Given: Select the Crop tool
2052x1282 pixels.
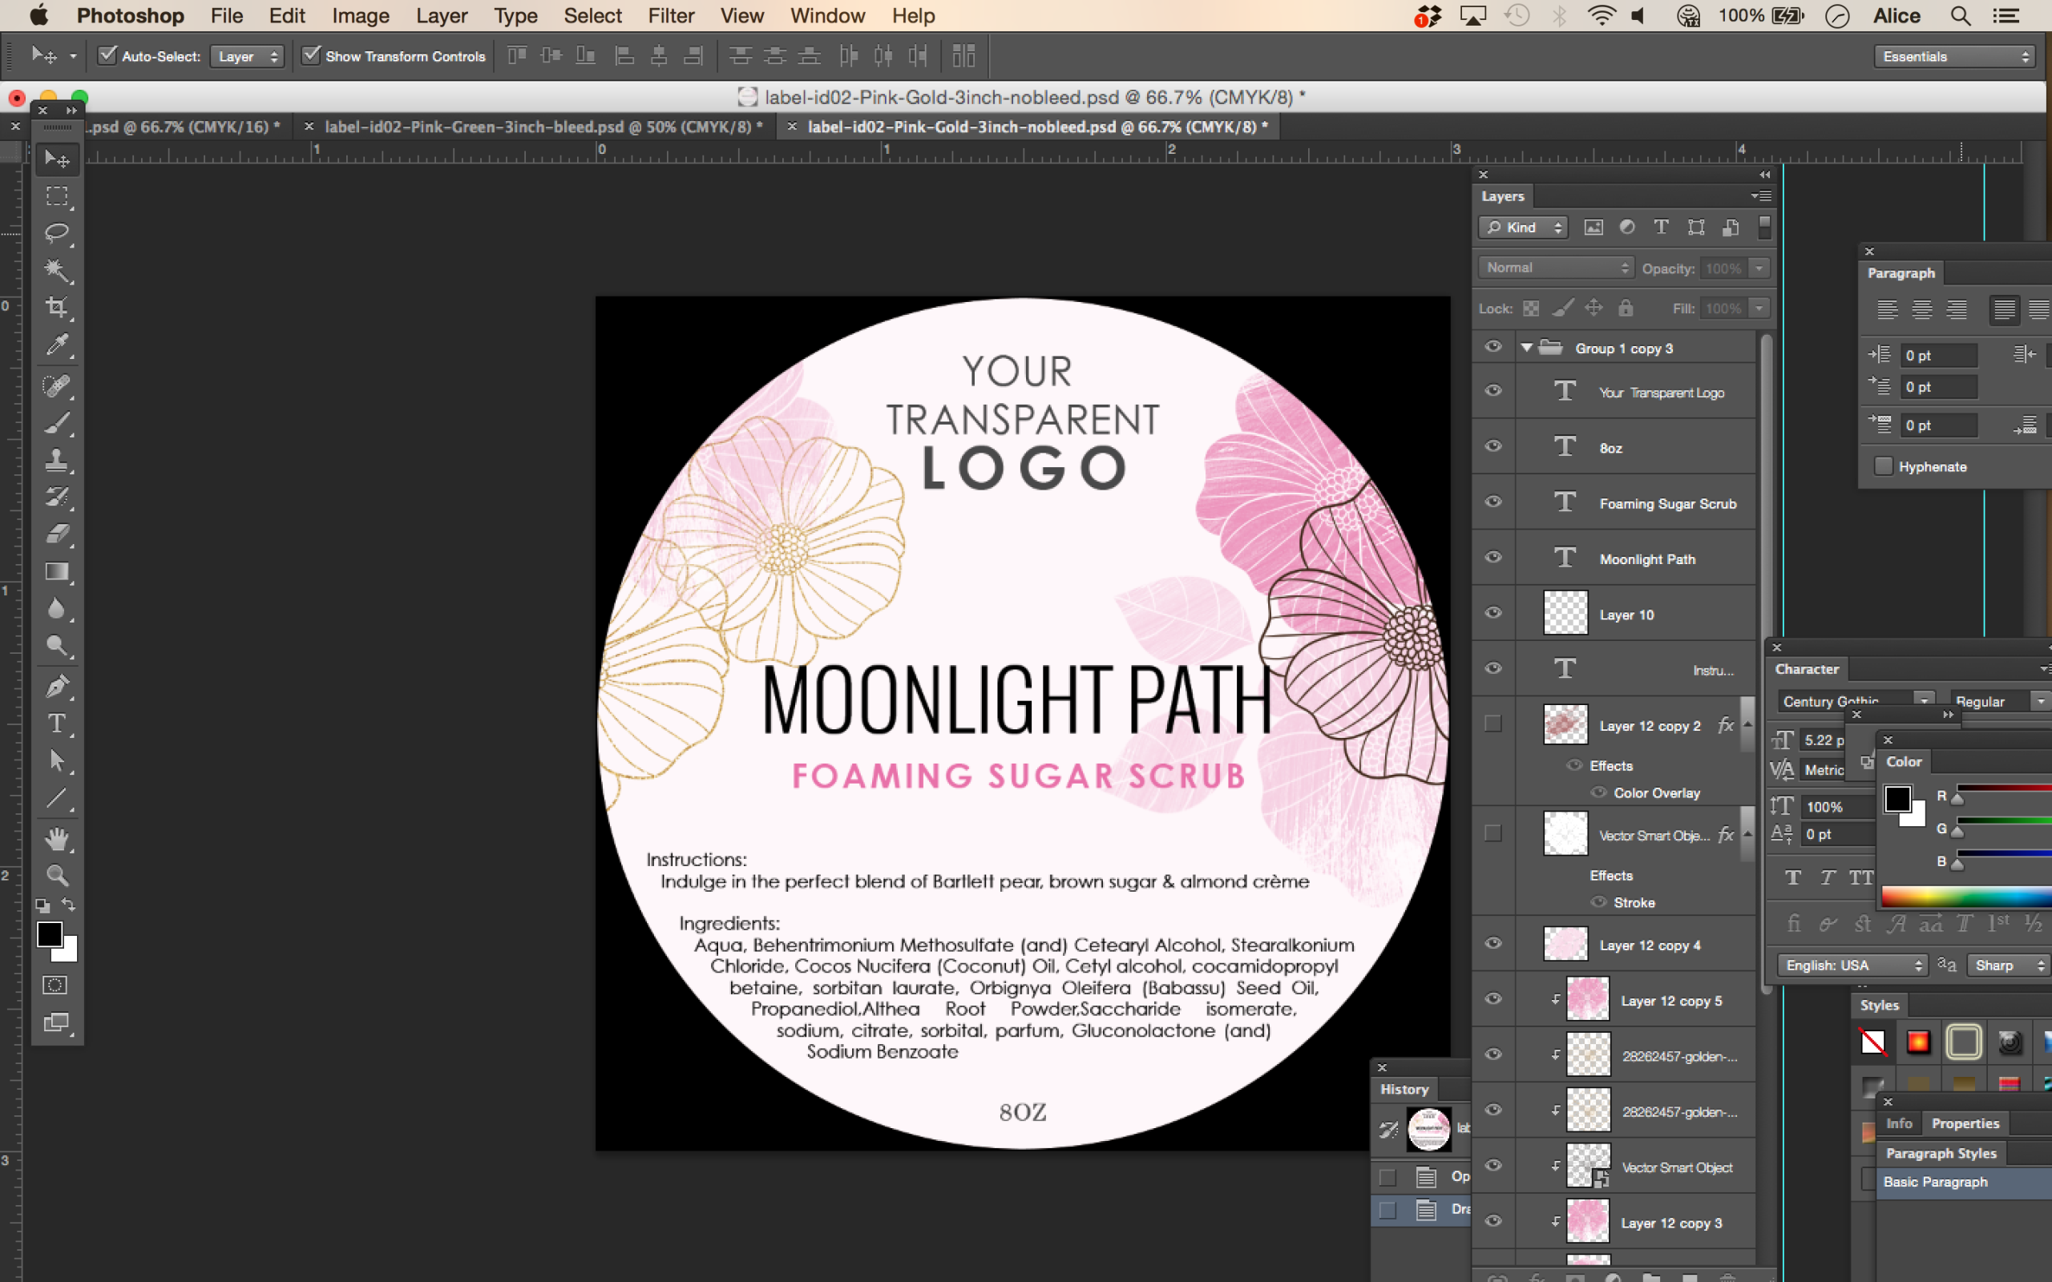Looking at the screenshot, I should 57,307.
